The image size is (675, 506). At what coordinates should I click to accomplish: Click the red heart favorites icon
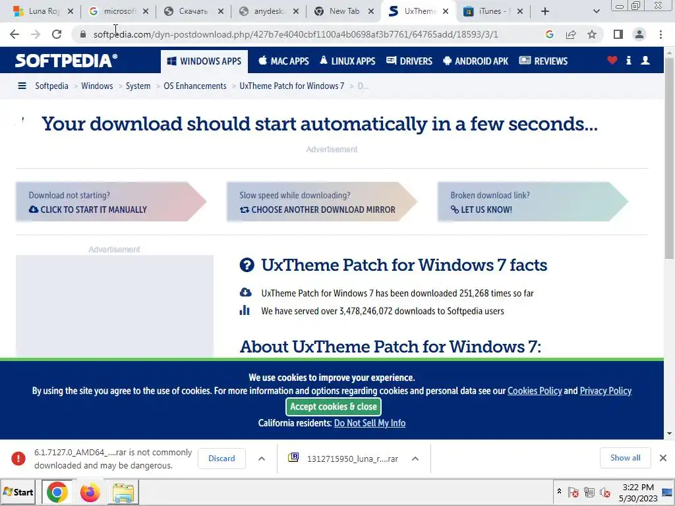click(x=612, y=61)
